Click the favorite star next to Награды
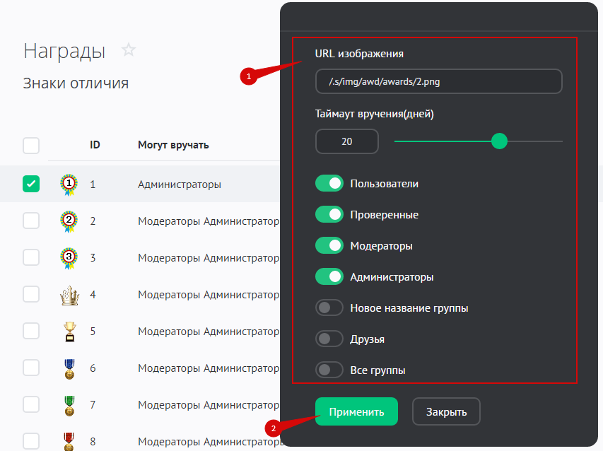The width and height of the screenshot is (603, 451). [128, 50]
